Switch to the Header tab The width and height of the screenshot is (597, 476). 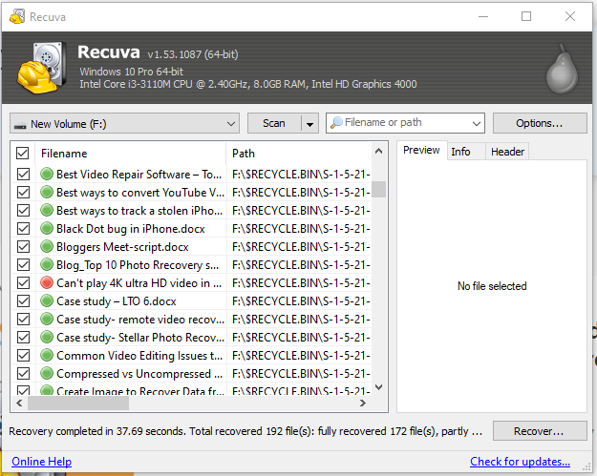point(507,152)
